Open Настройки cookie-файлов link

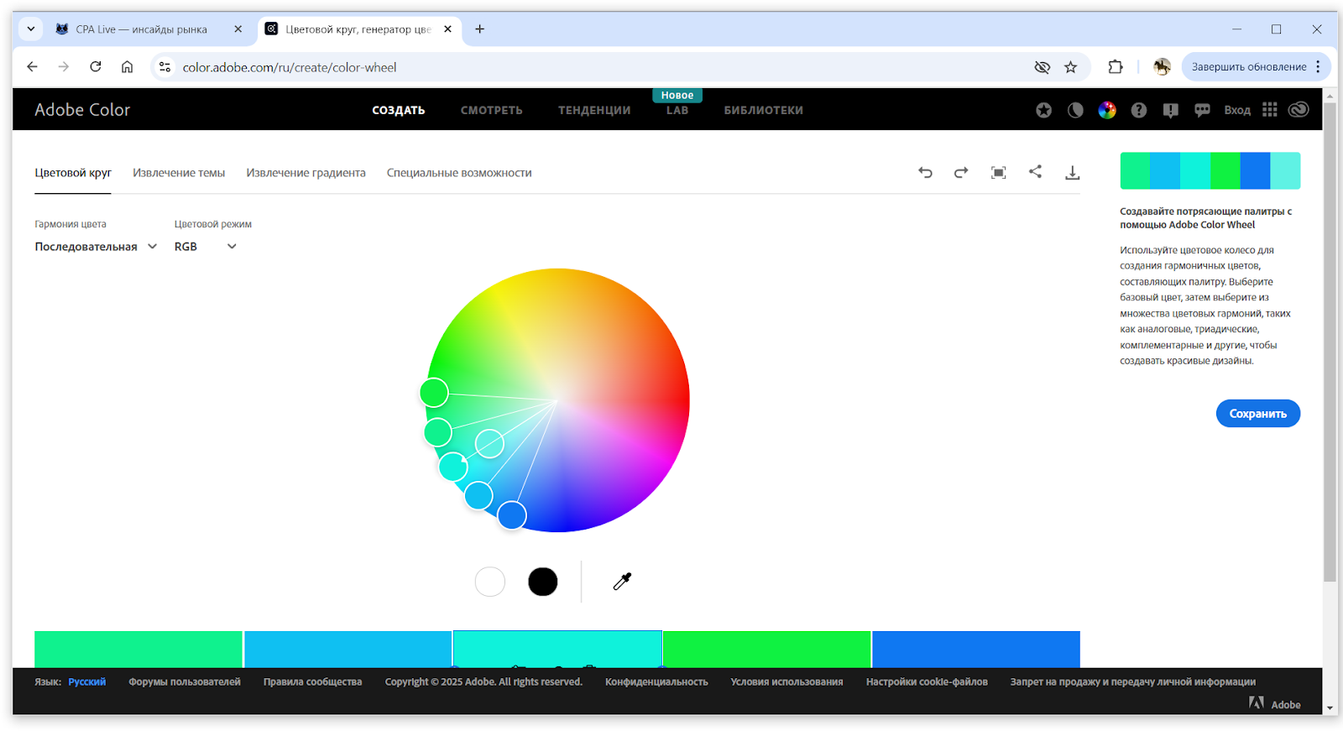coord(927,681)
